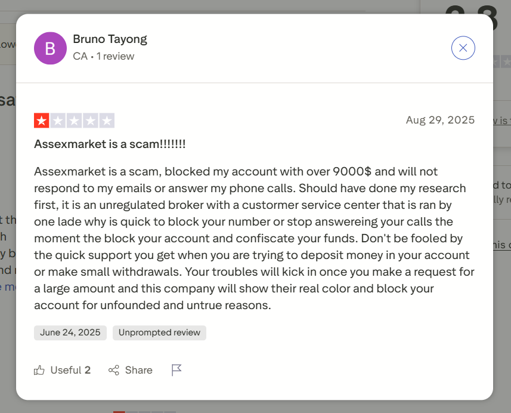511x413 pixels.
Task: Click the review body paragraph
Action: [x=254, y=238]
